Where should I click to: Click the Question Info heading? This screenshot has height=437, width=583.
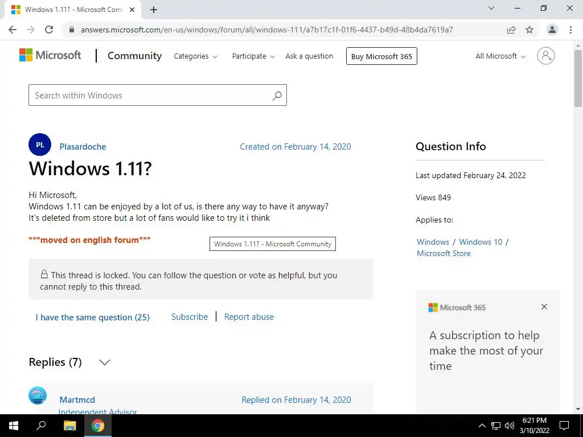(x=451, y=146)
